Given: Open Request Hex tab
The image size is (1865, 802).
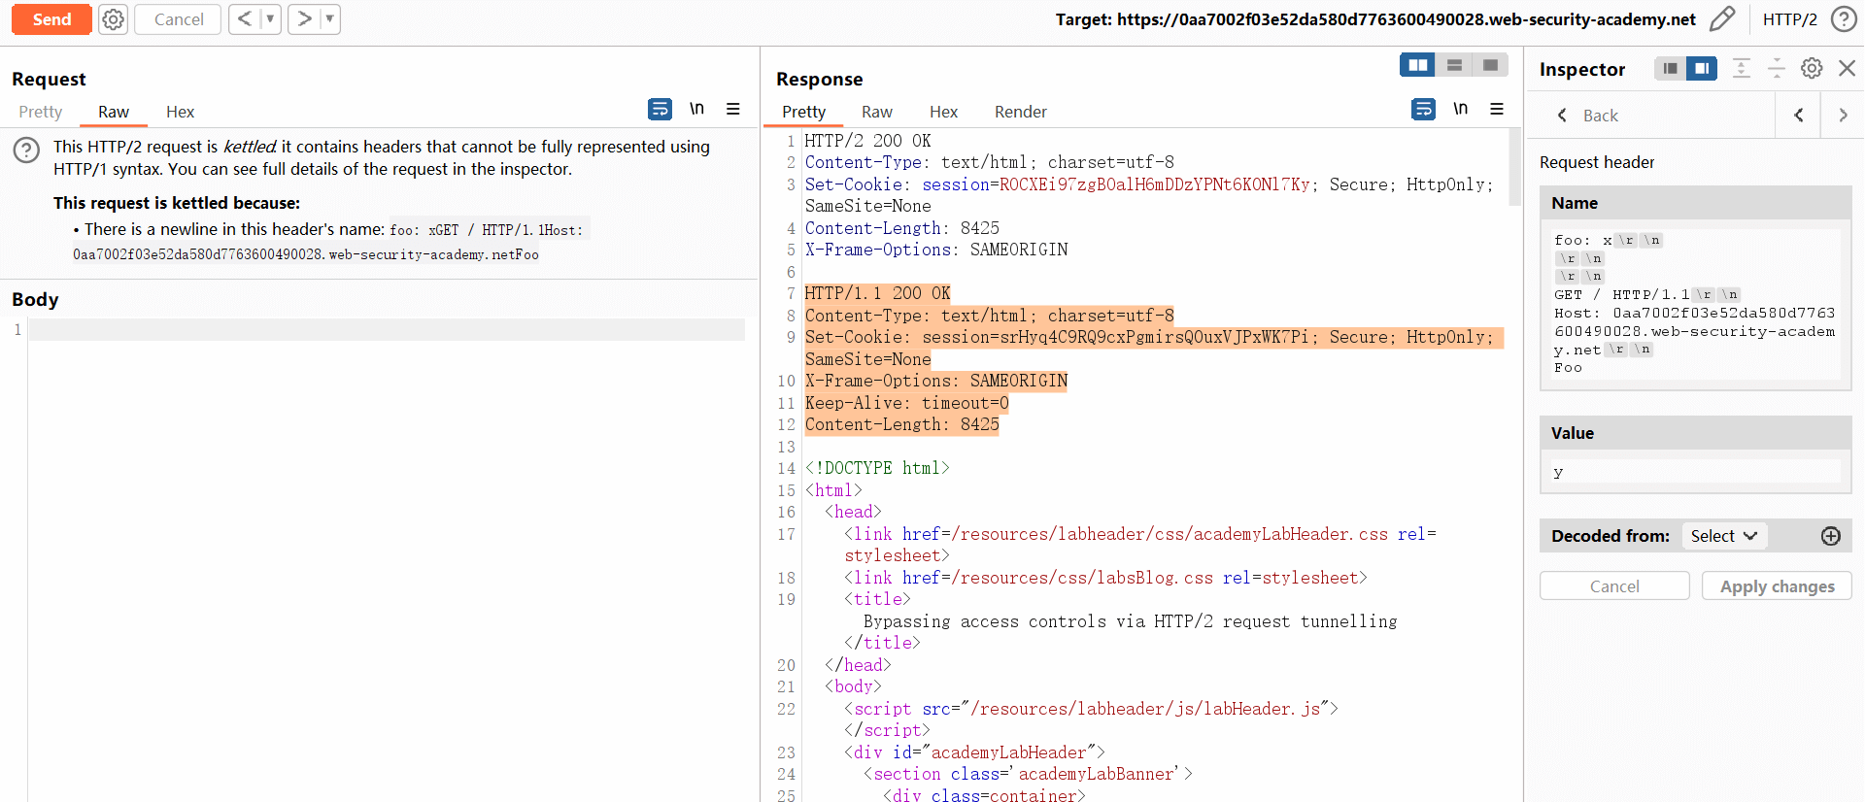Looking at the screenshot, I should (x=180, y=112).
